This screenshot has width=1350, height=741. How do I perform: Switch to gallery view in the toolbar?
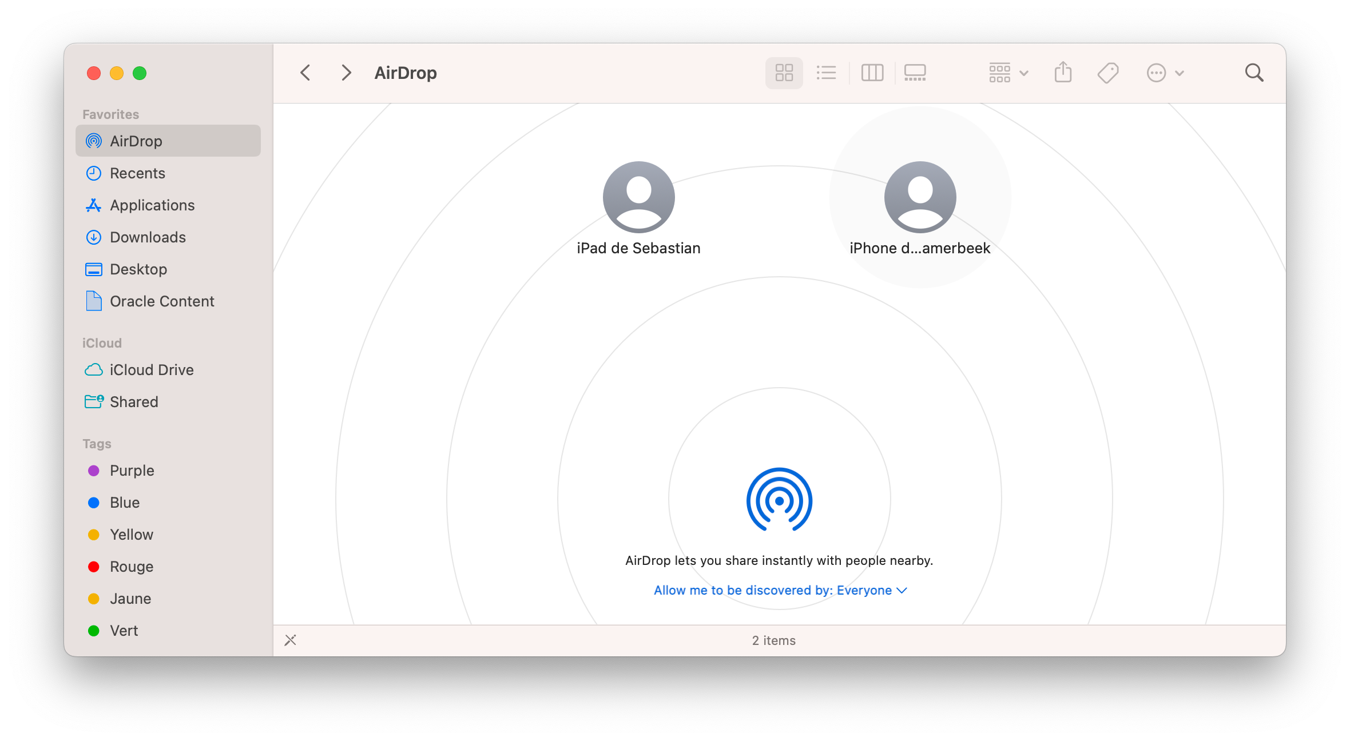(915, 73)
